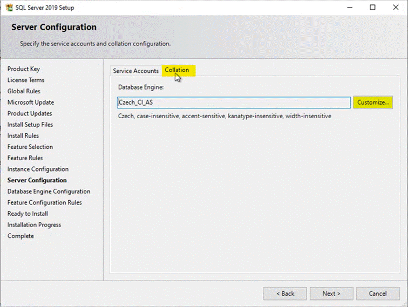
Task: Proceed with the Next button
Action: (331, 294)
